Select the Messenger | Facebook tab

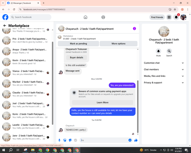pos(23,3)
